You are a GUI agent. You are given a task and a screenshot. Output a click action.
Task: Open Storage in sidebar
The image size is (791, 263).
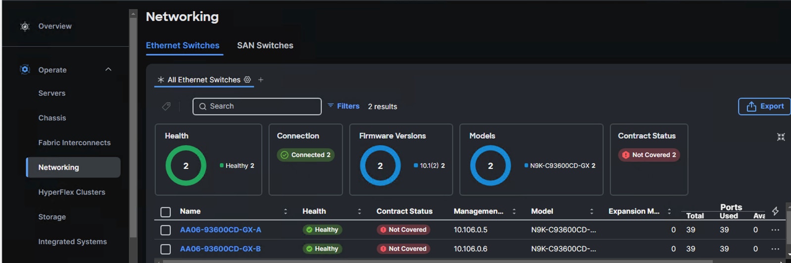(x=52, y=217)
